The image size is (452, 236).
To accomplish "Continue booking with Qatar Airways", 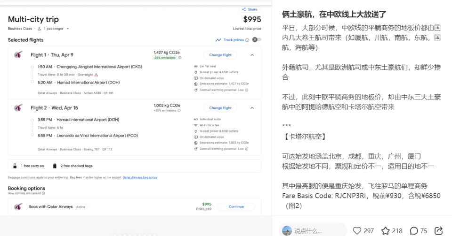I will point(236,207).
